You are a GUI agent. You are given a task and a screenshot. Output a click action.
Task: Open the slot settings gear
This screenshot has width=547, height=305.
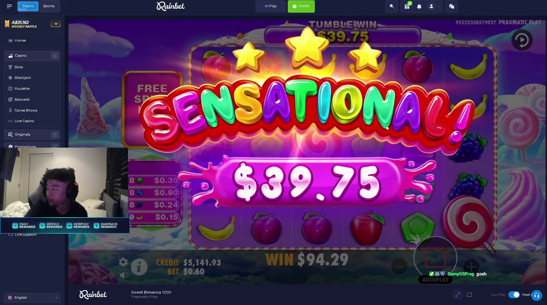(123, 262)
